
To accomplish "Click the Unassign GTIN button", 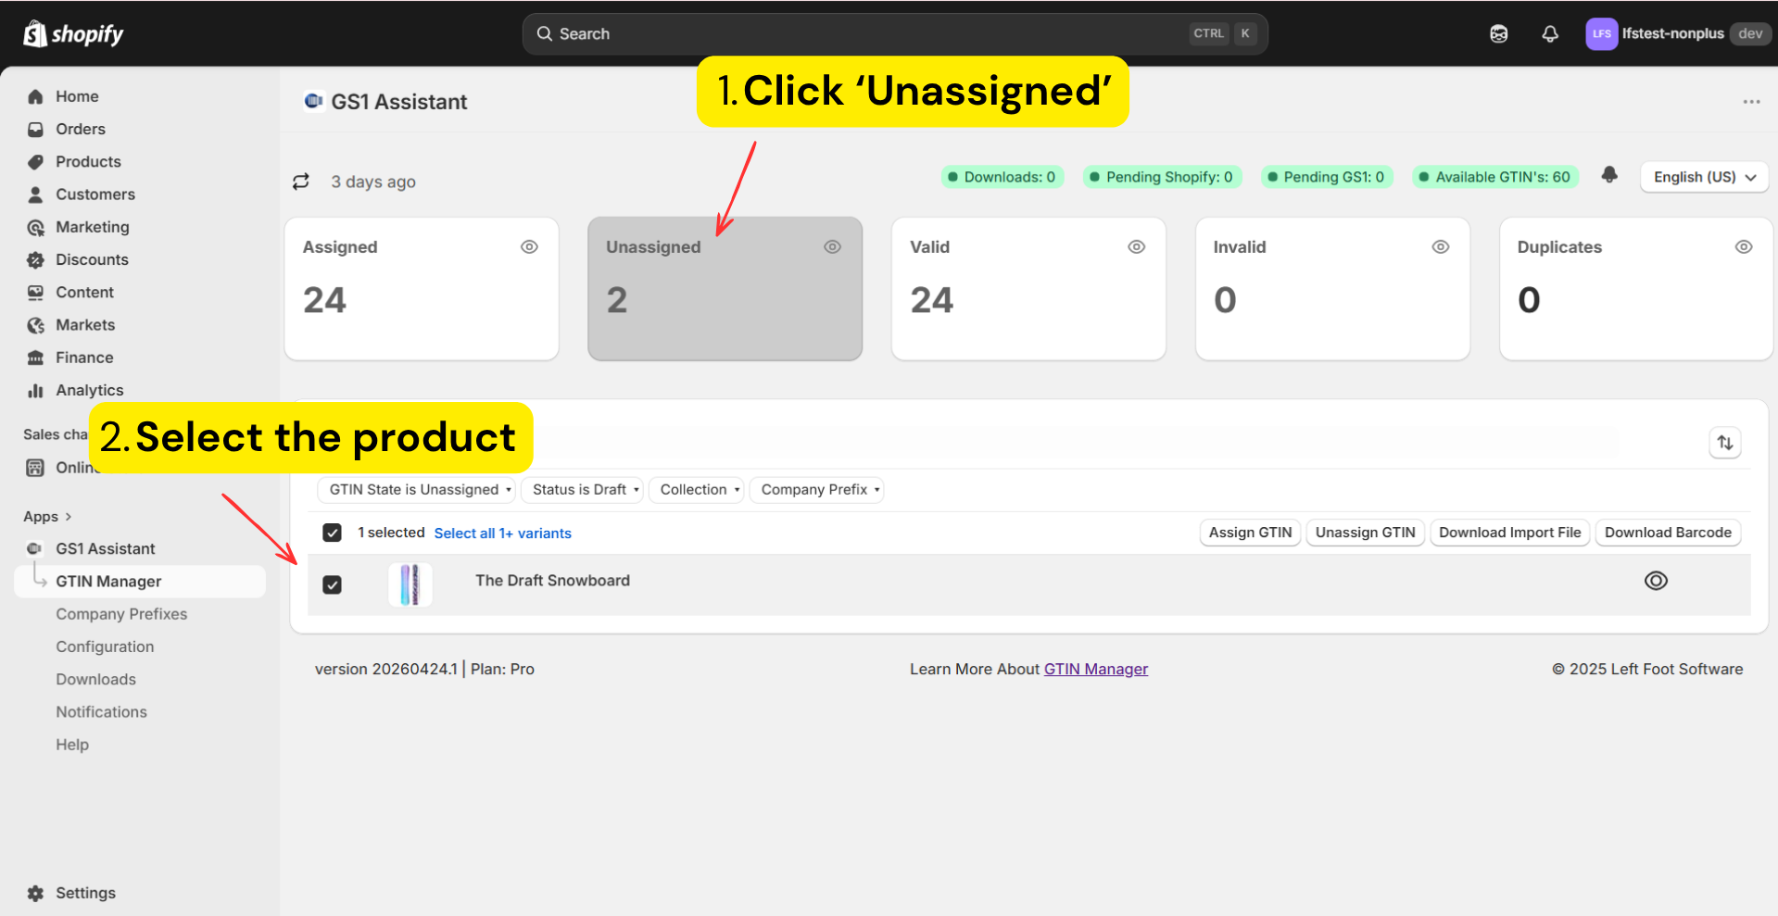I will click(1365, 533).
